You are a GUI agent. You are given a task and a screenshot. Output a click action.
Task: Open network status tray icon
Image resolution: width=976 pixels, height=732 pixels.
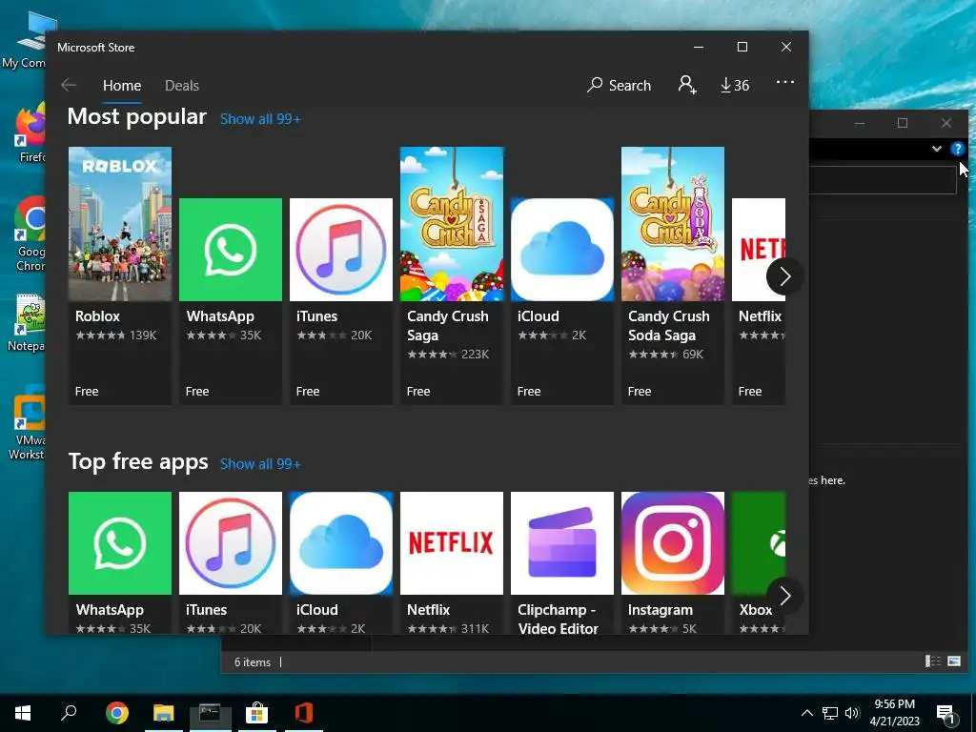click(x=830, y=713)
